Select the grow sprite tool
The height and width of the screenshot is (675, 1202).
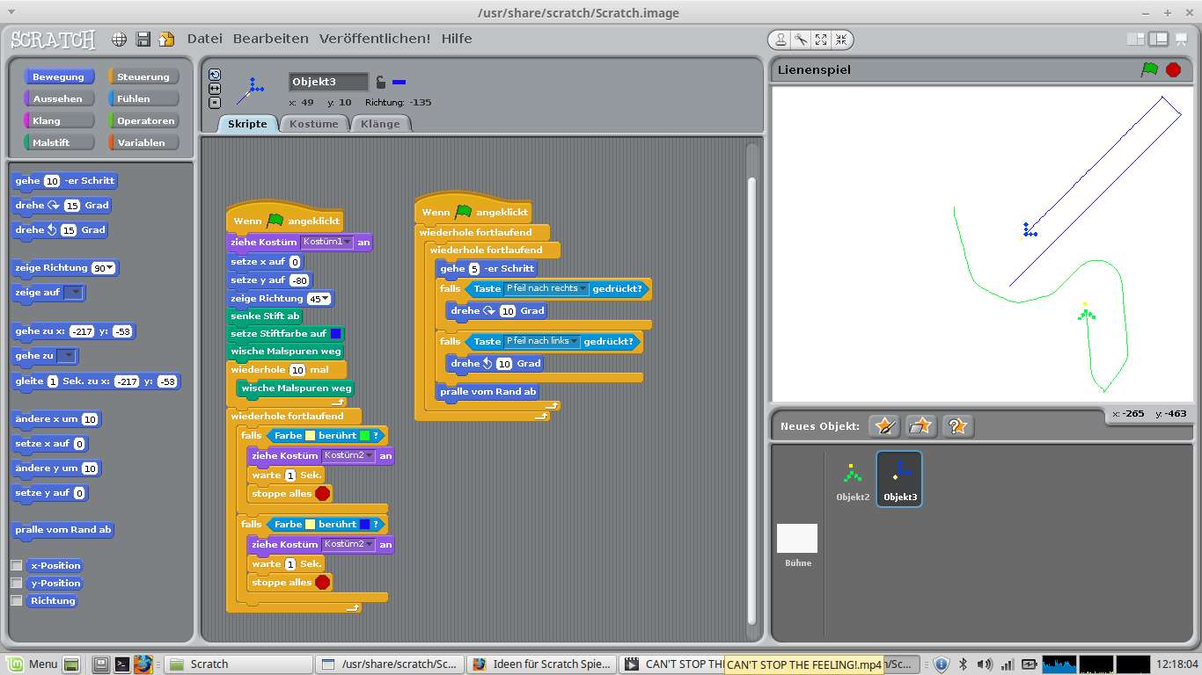click(821, 40)
